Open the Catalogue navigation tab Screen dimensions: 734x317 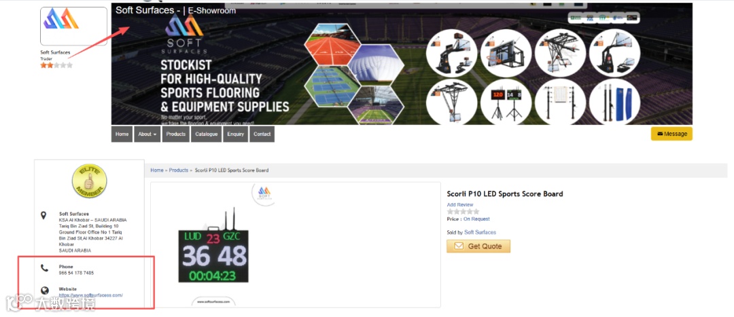point(207,134)
